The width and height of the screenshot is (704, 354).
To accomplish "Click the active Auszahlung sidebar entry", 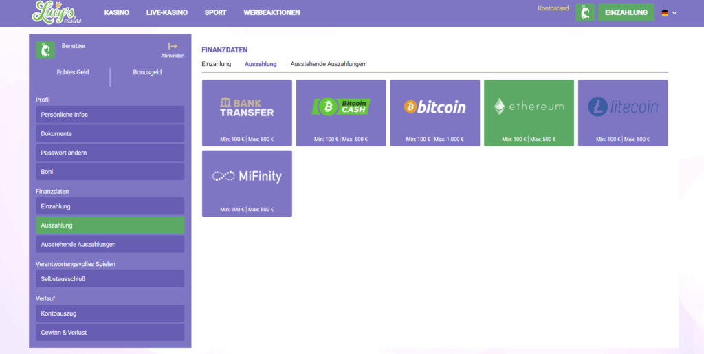I will (110, 225).
